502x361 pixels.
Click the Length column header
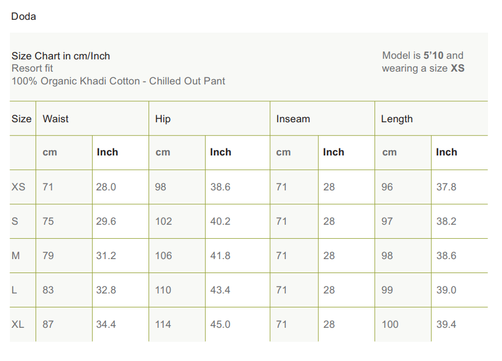tap(397, 119)
